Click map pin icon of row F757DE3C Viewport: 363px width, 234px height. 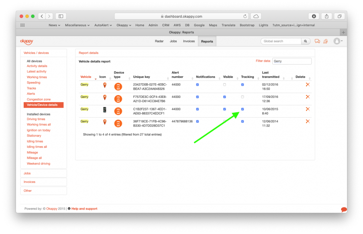(x=105, y=97)
